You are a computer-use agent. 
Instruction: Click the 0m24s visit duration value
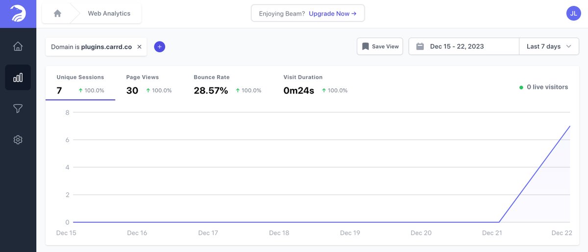coord(299,90)
